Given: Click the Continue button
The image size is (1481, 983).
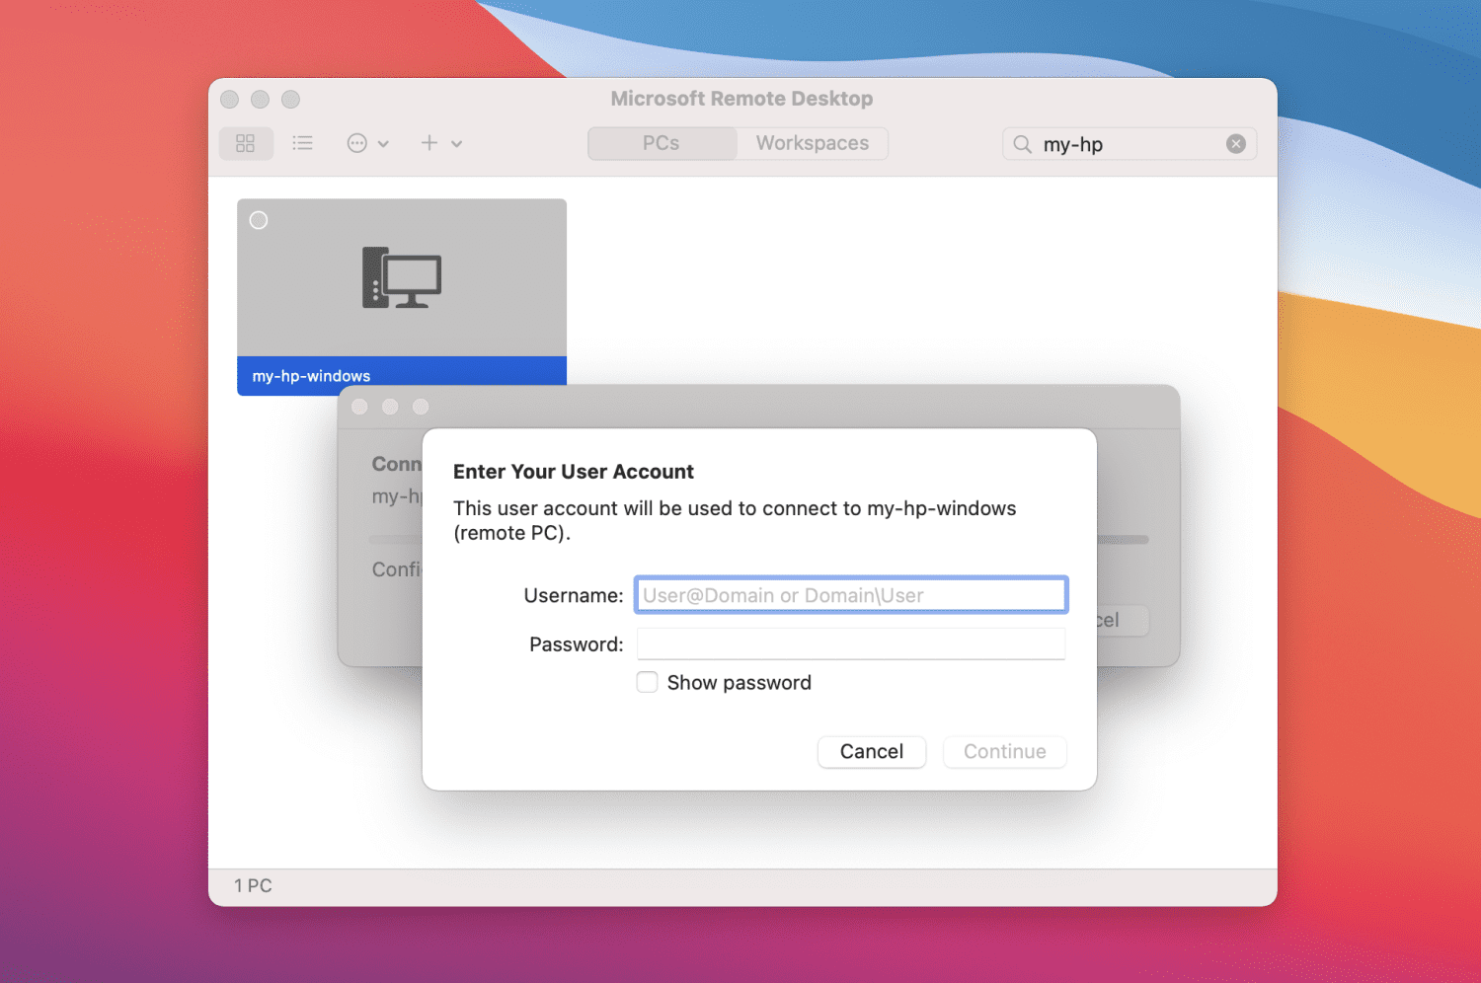Looking at the screenshot, I should 1005,751.
